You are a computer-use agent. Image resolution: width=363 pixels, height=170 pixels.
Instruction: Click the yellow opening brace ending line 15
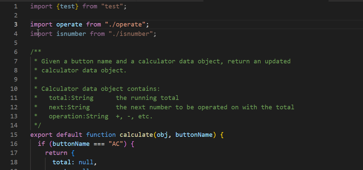(x=222, y=134)
